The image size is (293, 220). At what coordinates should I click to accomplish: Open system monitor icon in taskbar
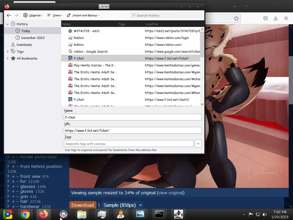point(102,214)
